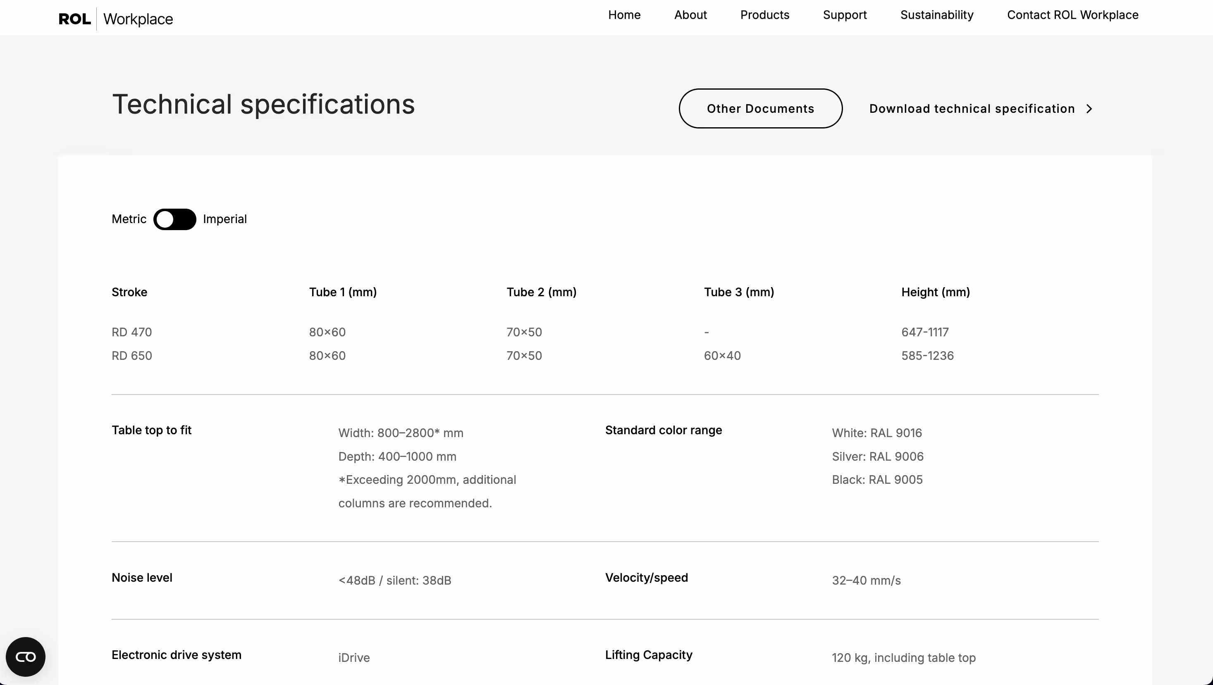Open the round accessibility widget button
This screenshot has width=1213, height=685.
(26, 657)
